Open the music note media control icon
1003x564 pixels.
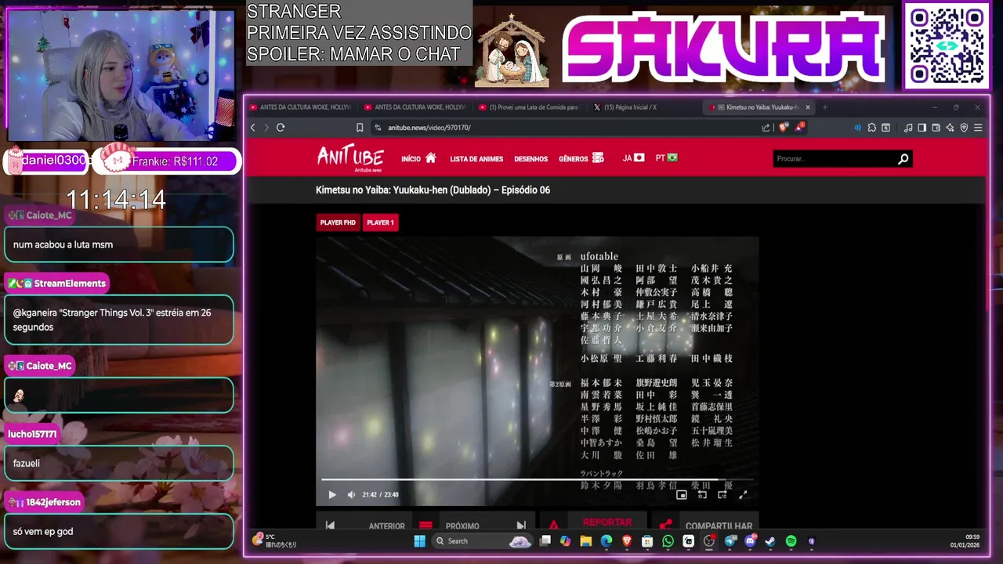(x=908, y=128)
